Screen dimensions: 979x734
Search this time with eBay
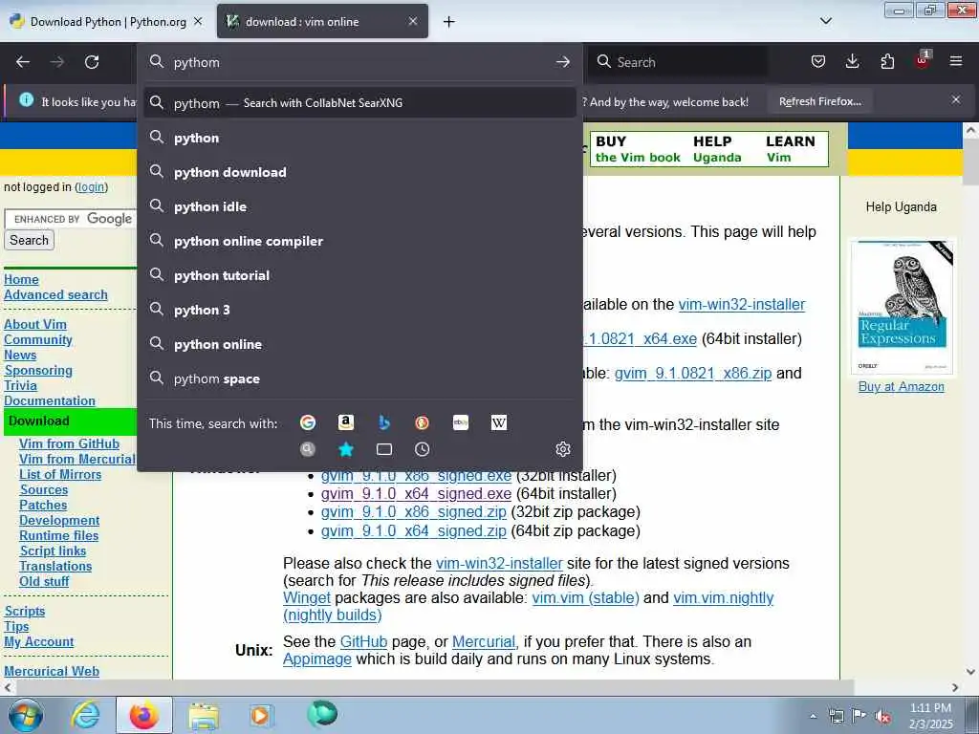[461, 422]
